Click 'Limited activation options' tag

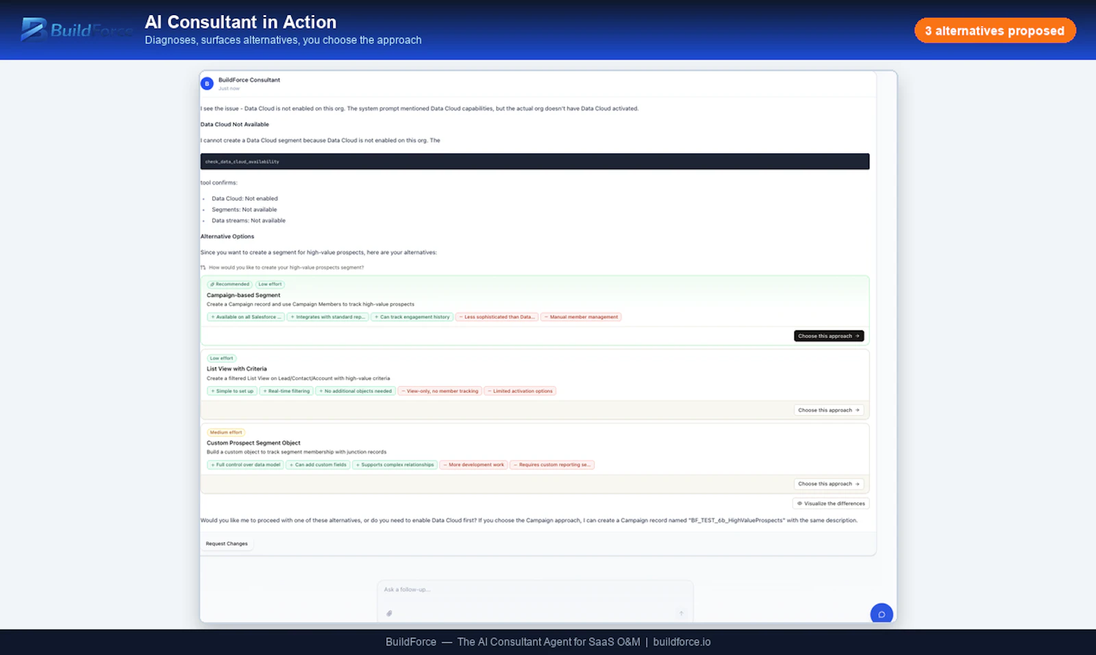point(520,391)
